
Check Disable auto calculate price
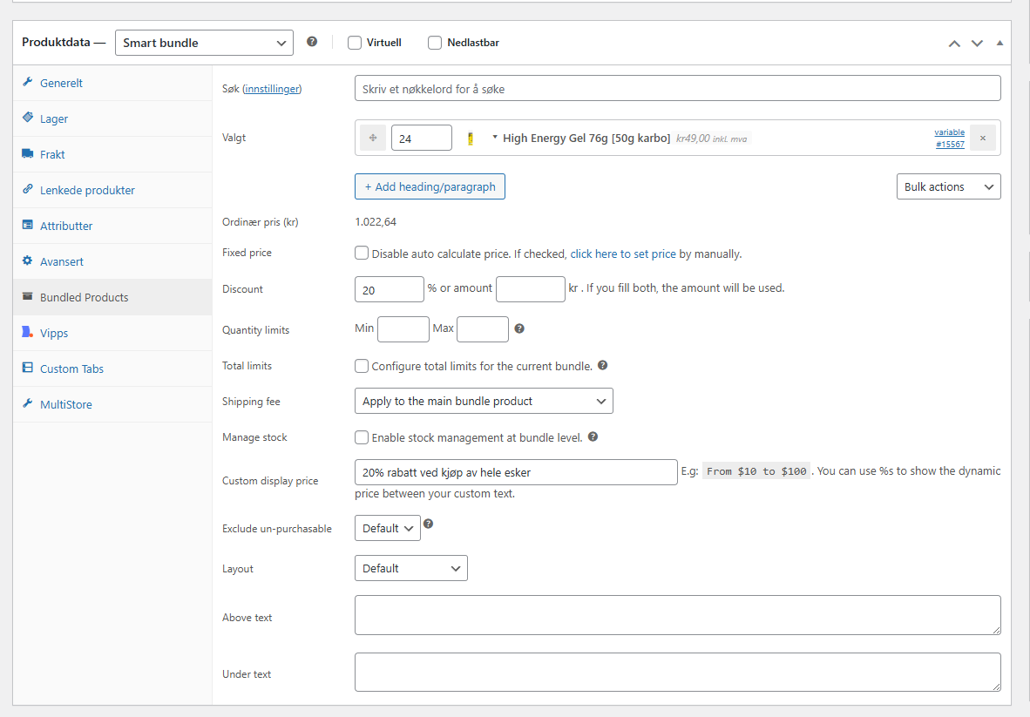click(x=362, y=254)
